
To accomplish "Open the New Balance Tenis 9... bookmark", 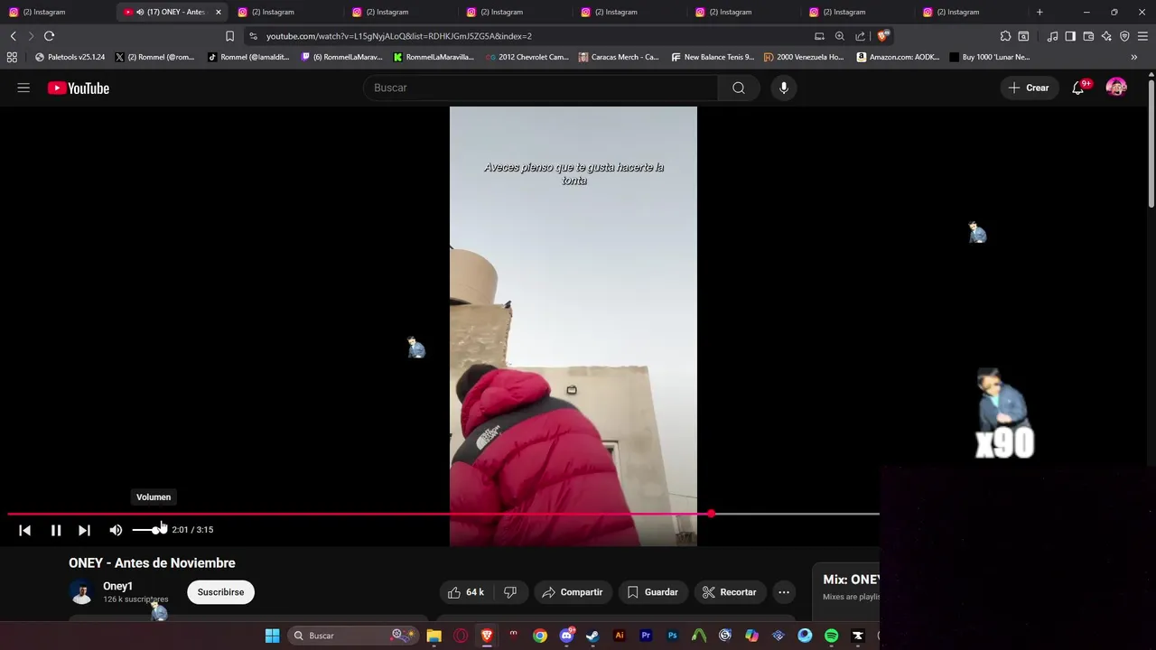I will point(713,57).
